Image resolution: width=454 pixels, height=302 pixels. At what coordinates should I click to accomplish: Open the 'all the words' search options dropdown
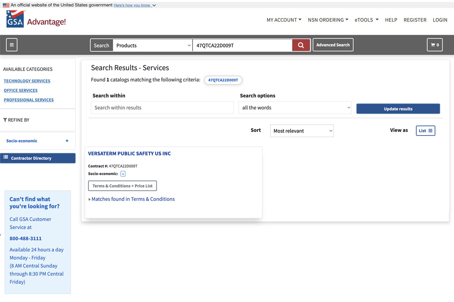tap(295, 108)
